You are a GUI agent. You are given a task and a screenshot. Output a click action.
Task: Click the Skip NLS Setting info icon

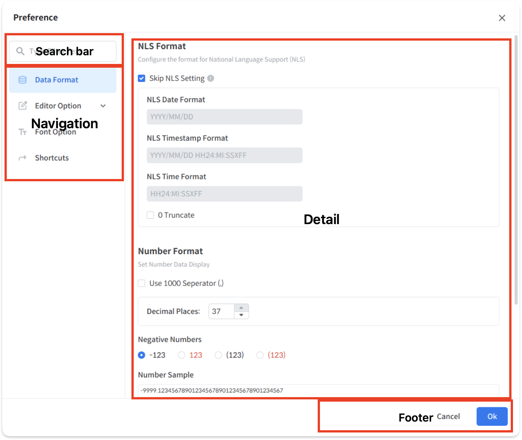211,78
